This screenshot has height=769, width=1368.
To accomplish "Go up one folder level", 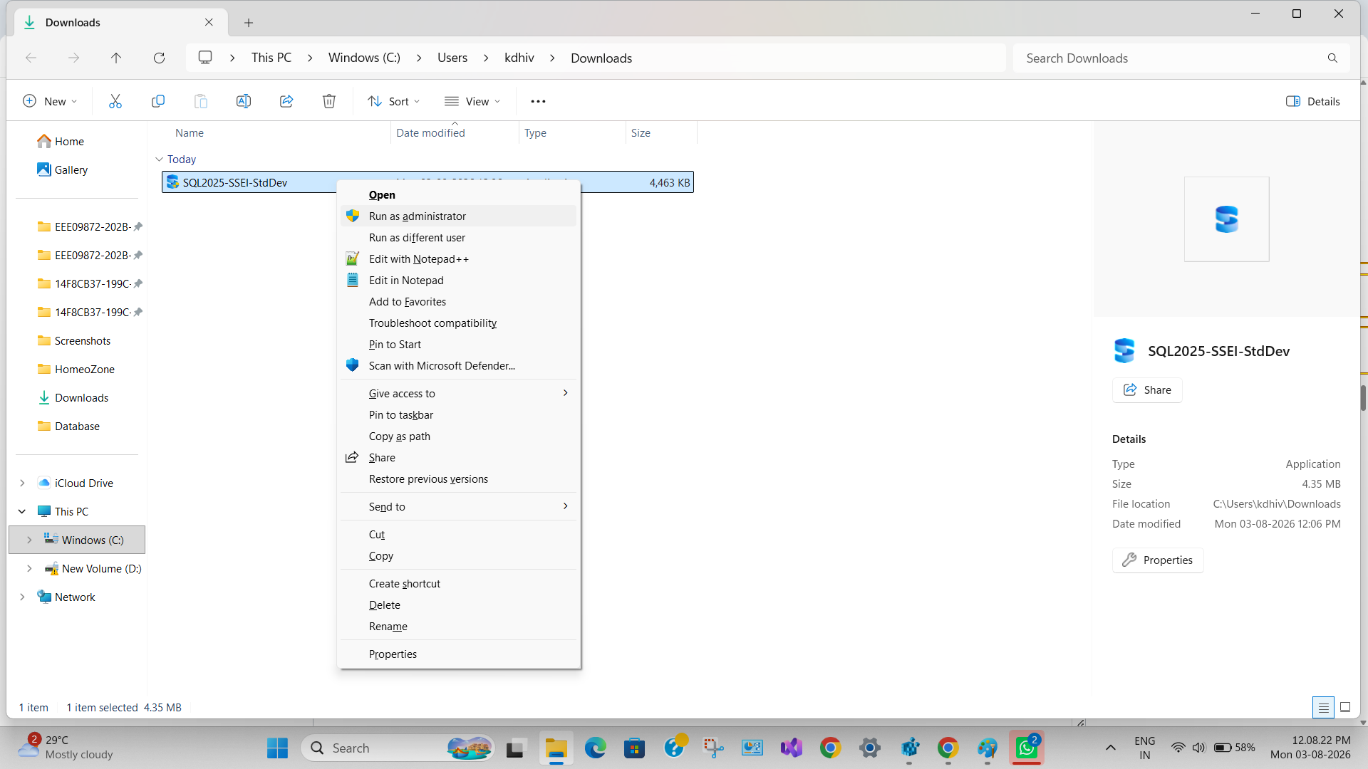I will coord(116,58).
